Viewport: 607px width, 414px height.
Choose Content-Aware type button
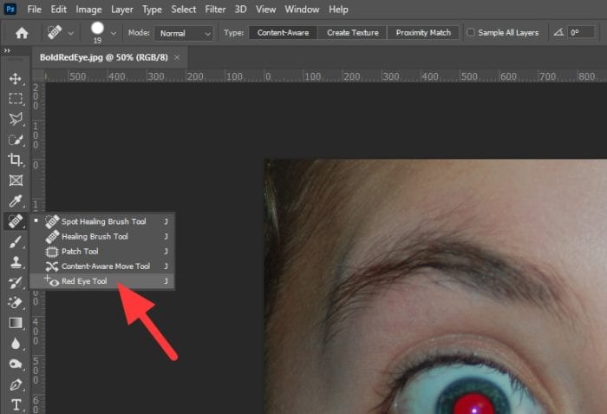283,33
